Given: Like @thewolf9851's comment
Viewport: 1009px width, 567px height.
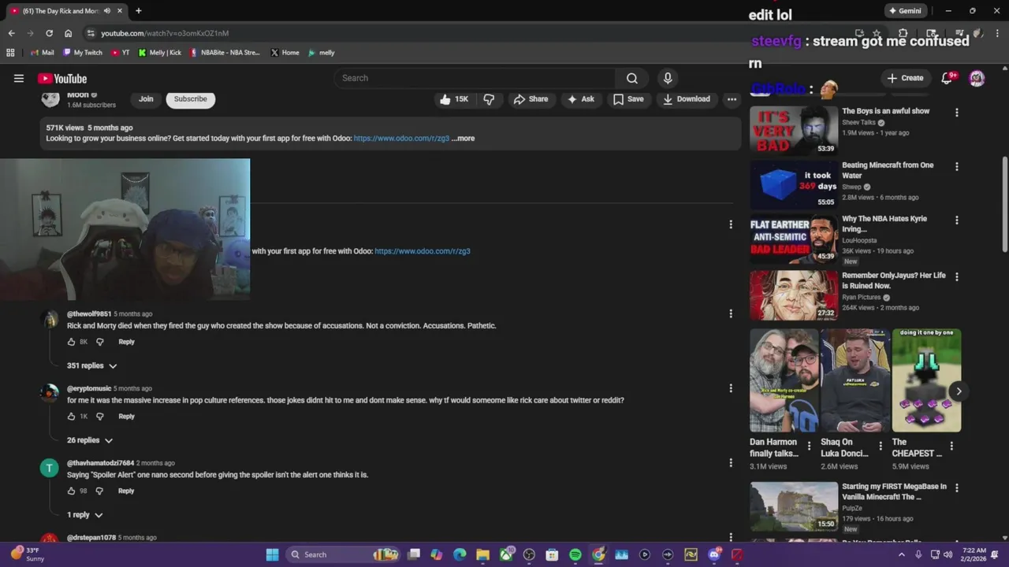Looking at the screenshot, I should coord(71,342).
